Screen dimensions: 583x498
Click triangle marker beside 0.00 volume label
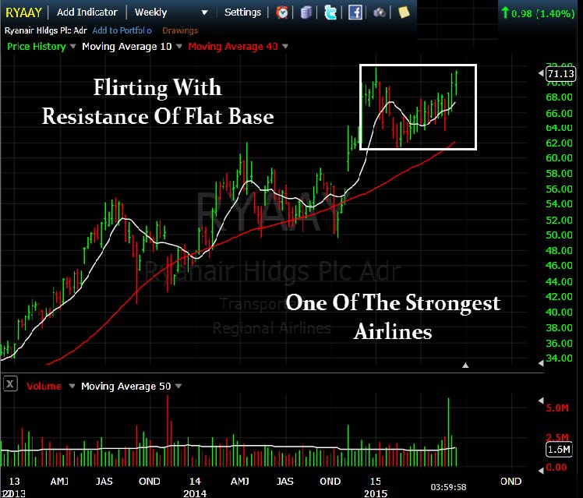pyautogui.click(x=541, y=471)
